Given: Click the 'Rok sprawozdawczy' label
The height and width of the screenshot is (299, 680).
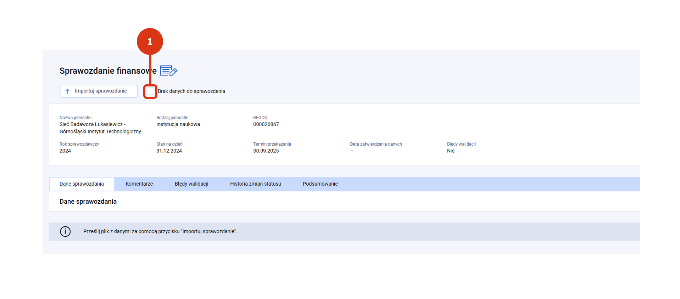Looking at the screenshot, I should pos(79,144).
